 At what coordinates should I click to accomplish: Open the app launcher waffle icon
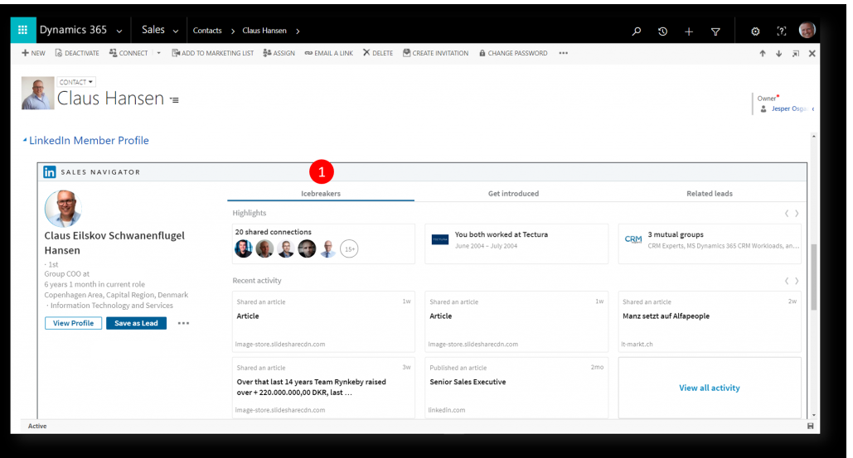tap(22, 30)
